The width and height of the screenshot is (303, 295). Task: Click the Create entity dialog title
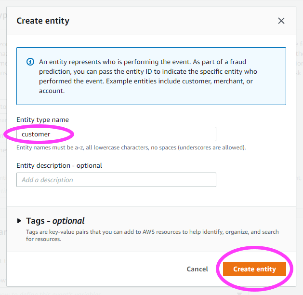(43, 21)
